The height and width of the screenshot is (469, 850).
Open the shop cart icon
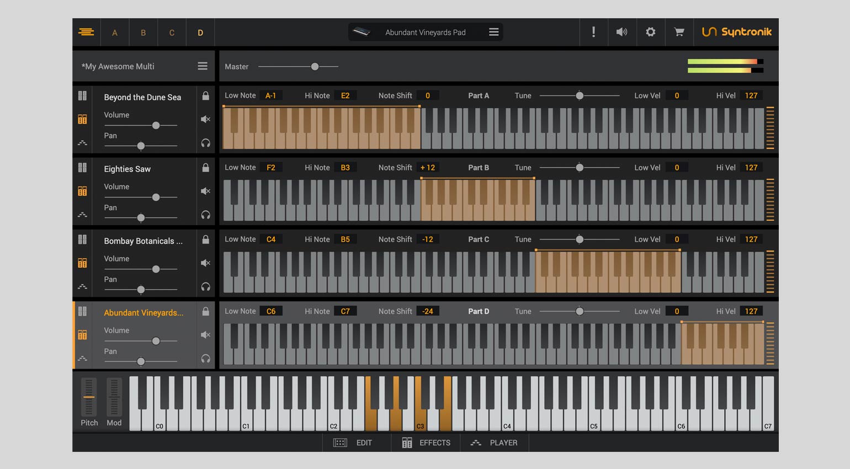click(x=679, y=32)
